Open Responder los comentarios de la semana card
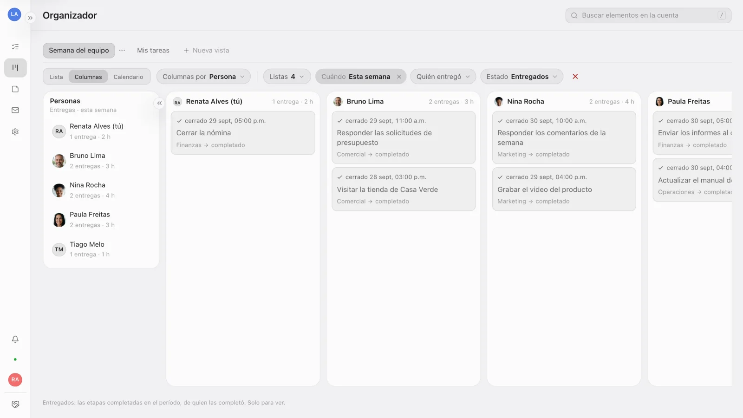Screen dimensions: 743x418 (x=564, y=137)
